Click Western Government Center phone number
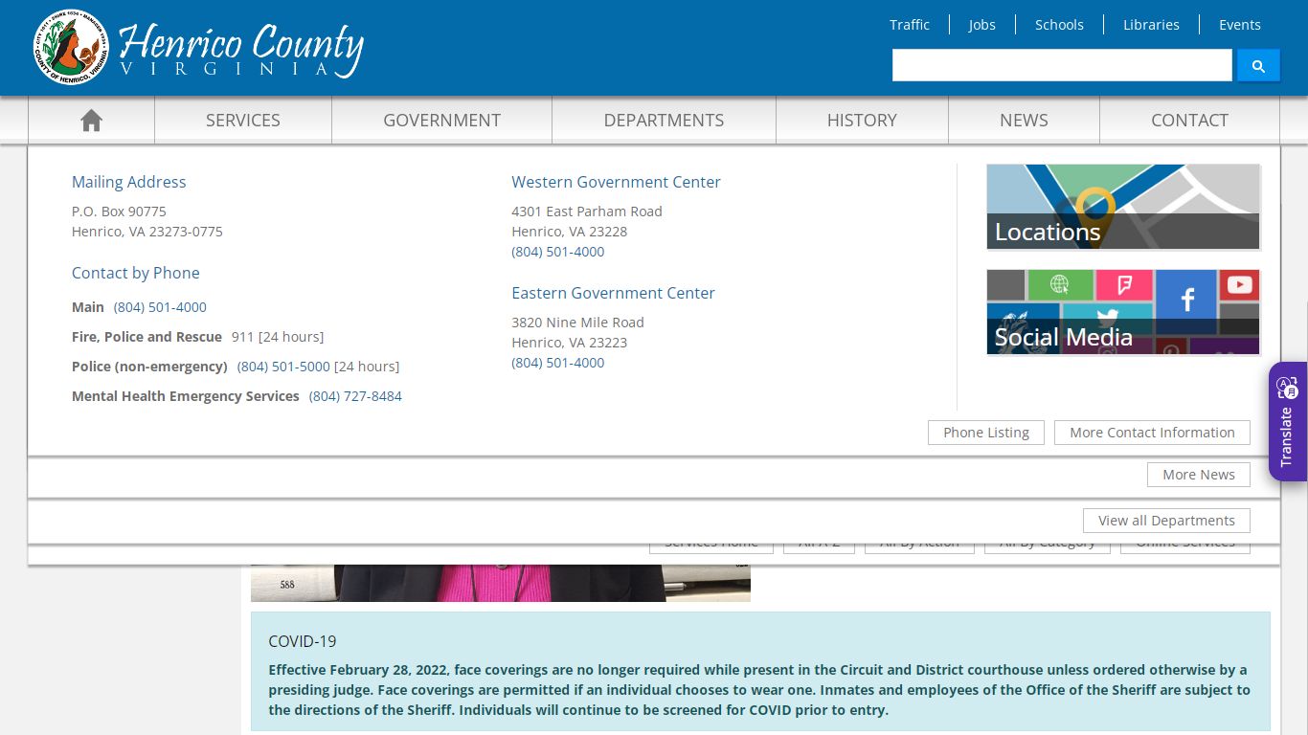The height and width of the screenshot is (735, 1308). 558,252
